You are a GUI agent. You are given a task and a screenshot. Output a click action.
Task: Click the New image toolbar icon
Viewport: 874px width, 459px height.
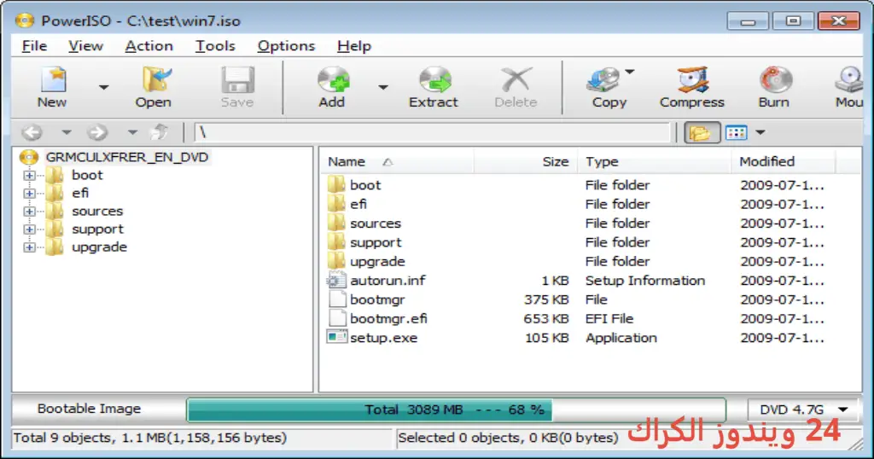[x=53, y=79]
